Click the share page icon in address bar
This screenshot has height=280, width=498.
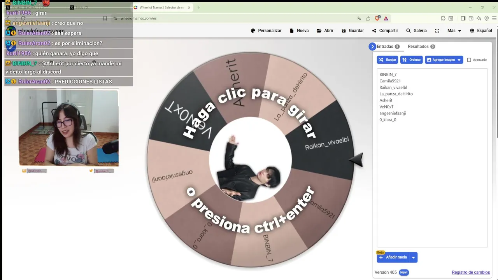click(x=368, y=18)
